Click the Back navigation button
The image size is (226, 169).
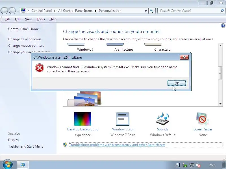(4, 11)
